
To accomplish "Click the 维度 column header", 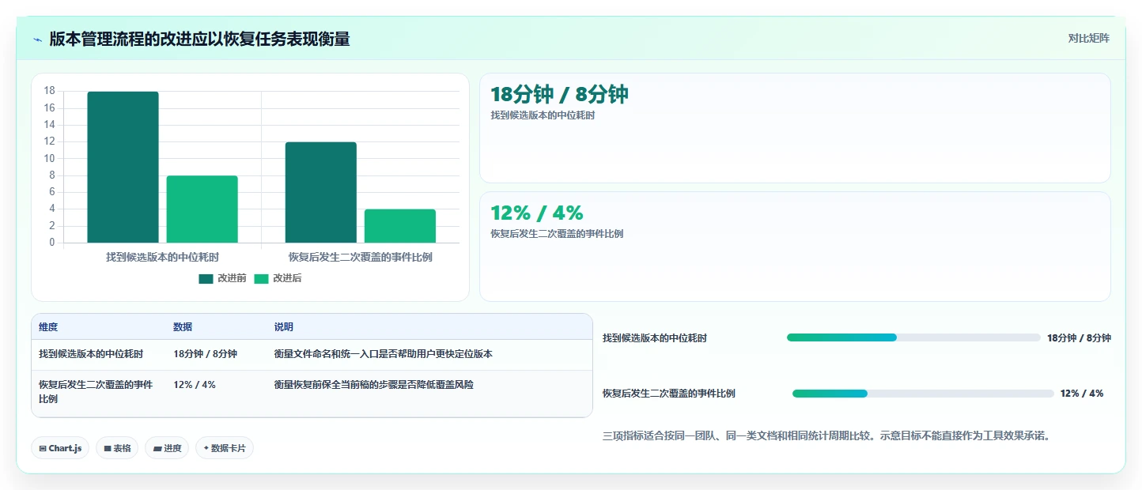I will point(48,327).
